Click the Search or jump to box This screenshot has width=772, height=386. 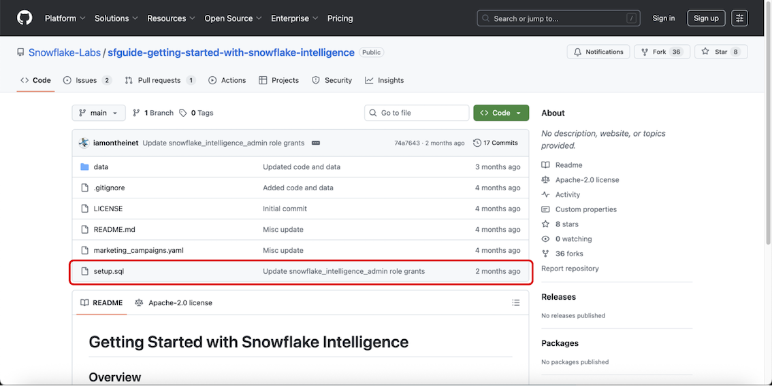558,18
